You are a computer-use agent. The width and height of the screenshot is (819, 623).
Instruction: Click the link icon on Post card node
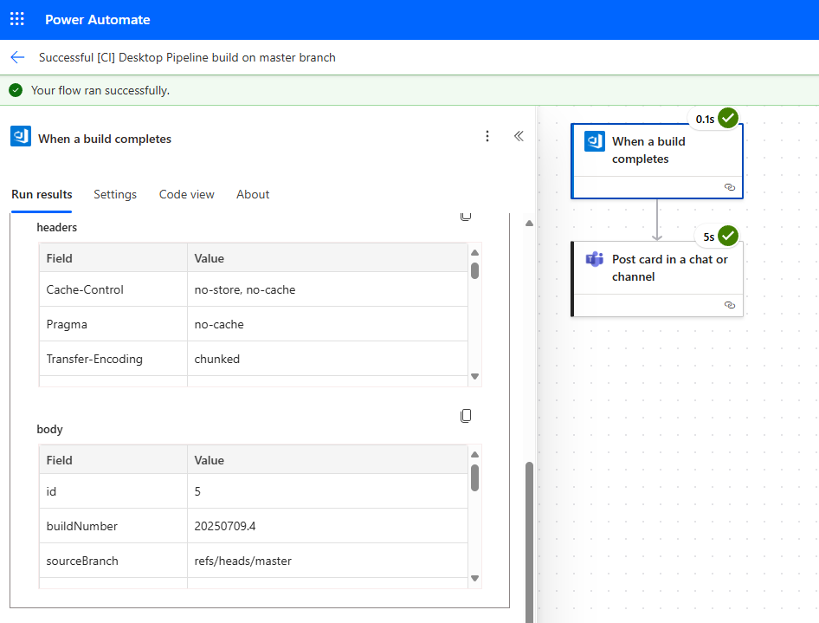(729, 305)
